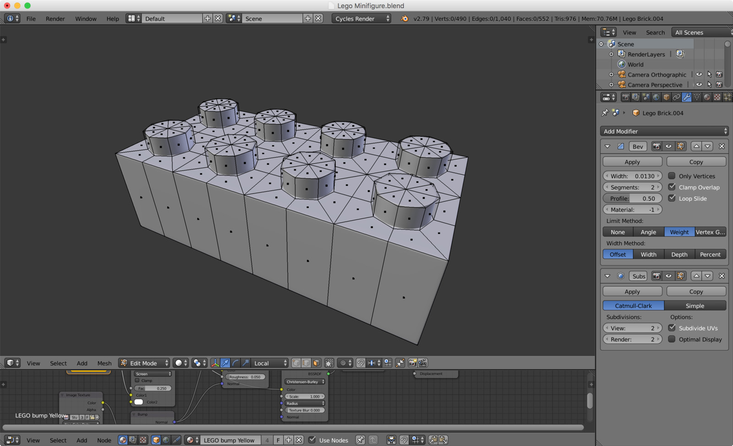
Task: Click the Fac slider in node editor
Action: [x=153, y=388]
